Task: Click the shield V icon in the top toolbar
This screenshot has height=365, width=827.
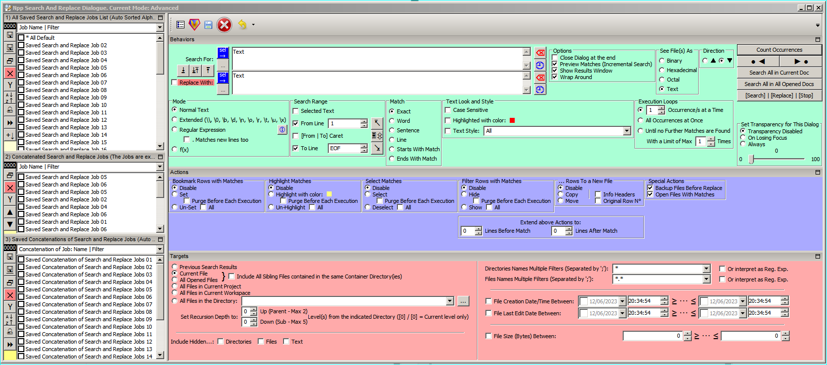Action: pos(194,25)
